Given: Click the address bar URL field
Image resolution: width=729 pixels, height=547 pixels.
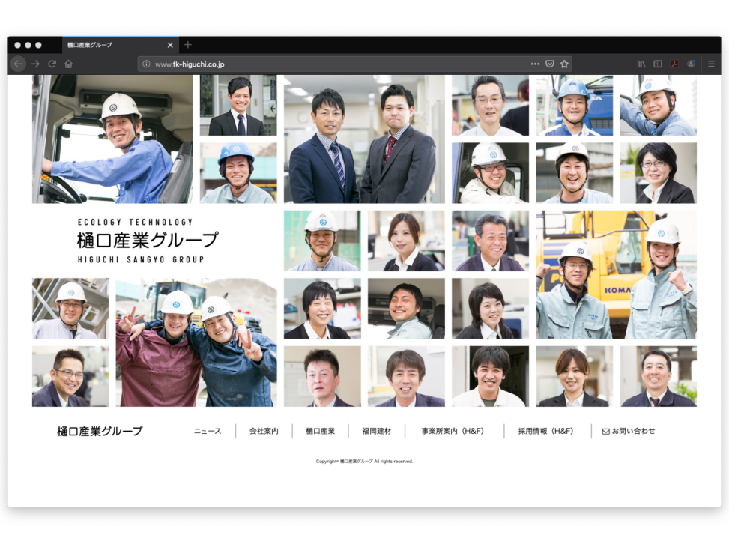Looking at the screenshot, I should tap(337, 64).
